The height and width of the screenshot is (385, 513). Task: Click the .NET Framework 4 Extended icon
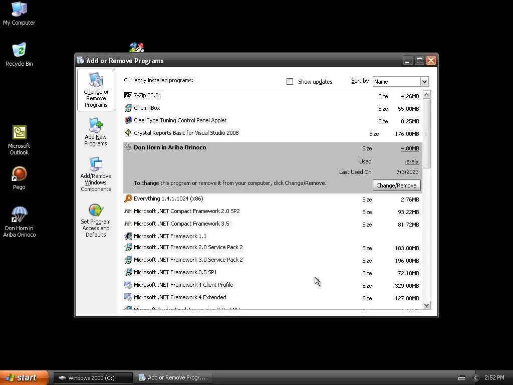click(x=128, y=297)
